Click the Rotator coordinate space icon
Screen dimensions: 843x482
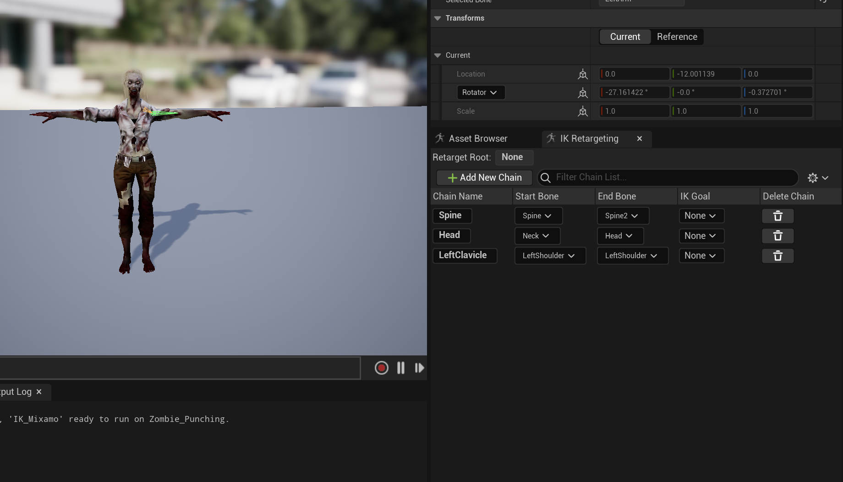(582, 93)
